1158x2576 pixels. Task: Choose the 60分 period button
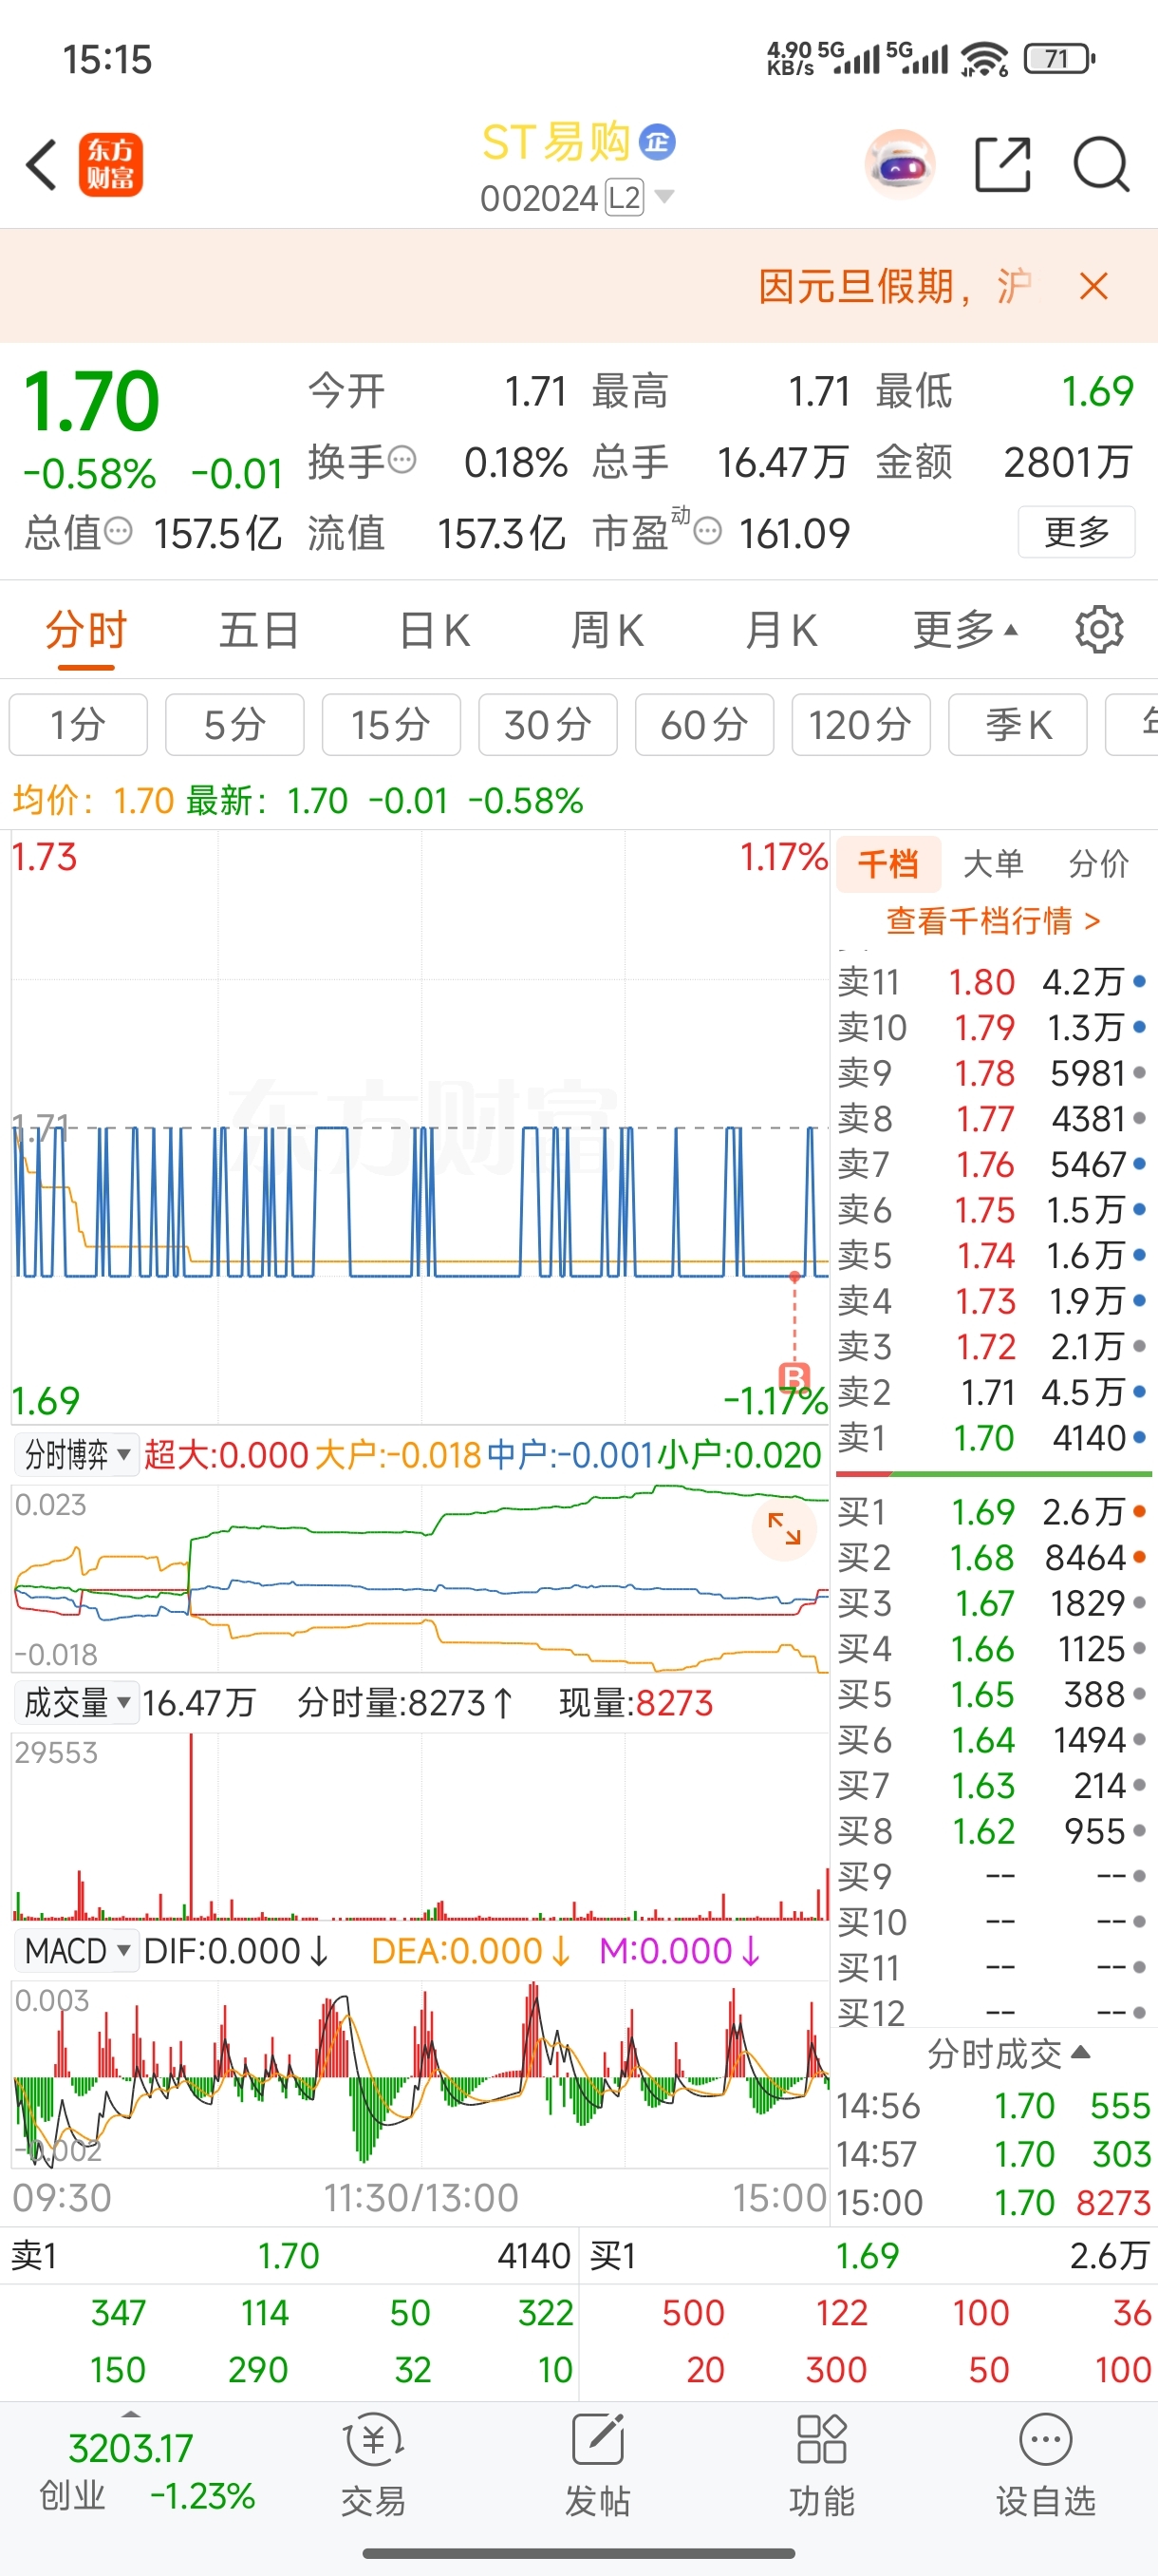(704, 725)
